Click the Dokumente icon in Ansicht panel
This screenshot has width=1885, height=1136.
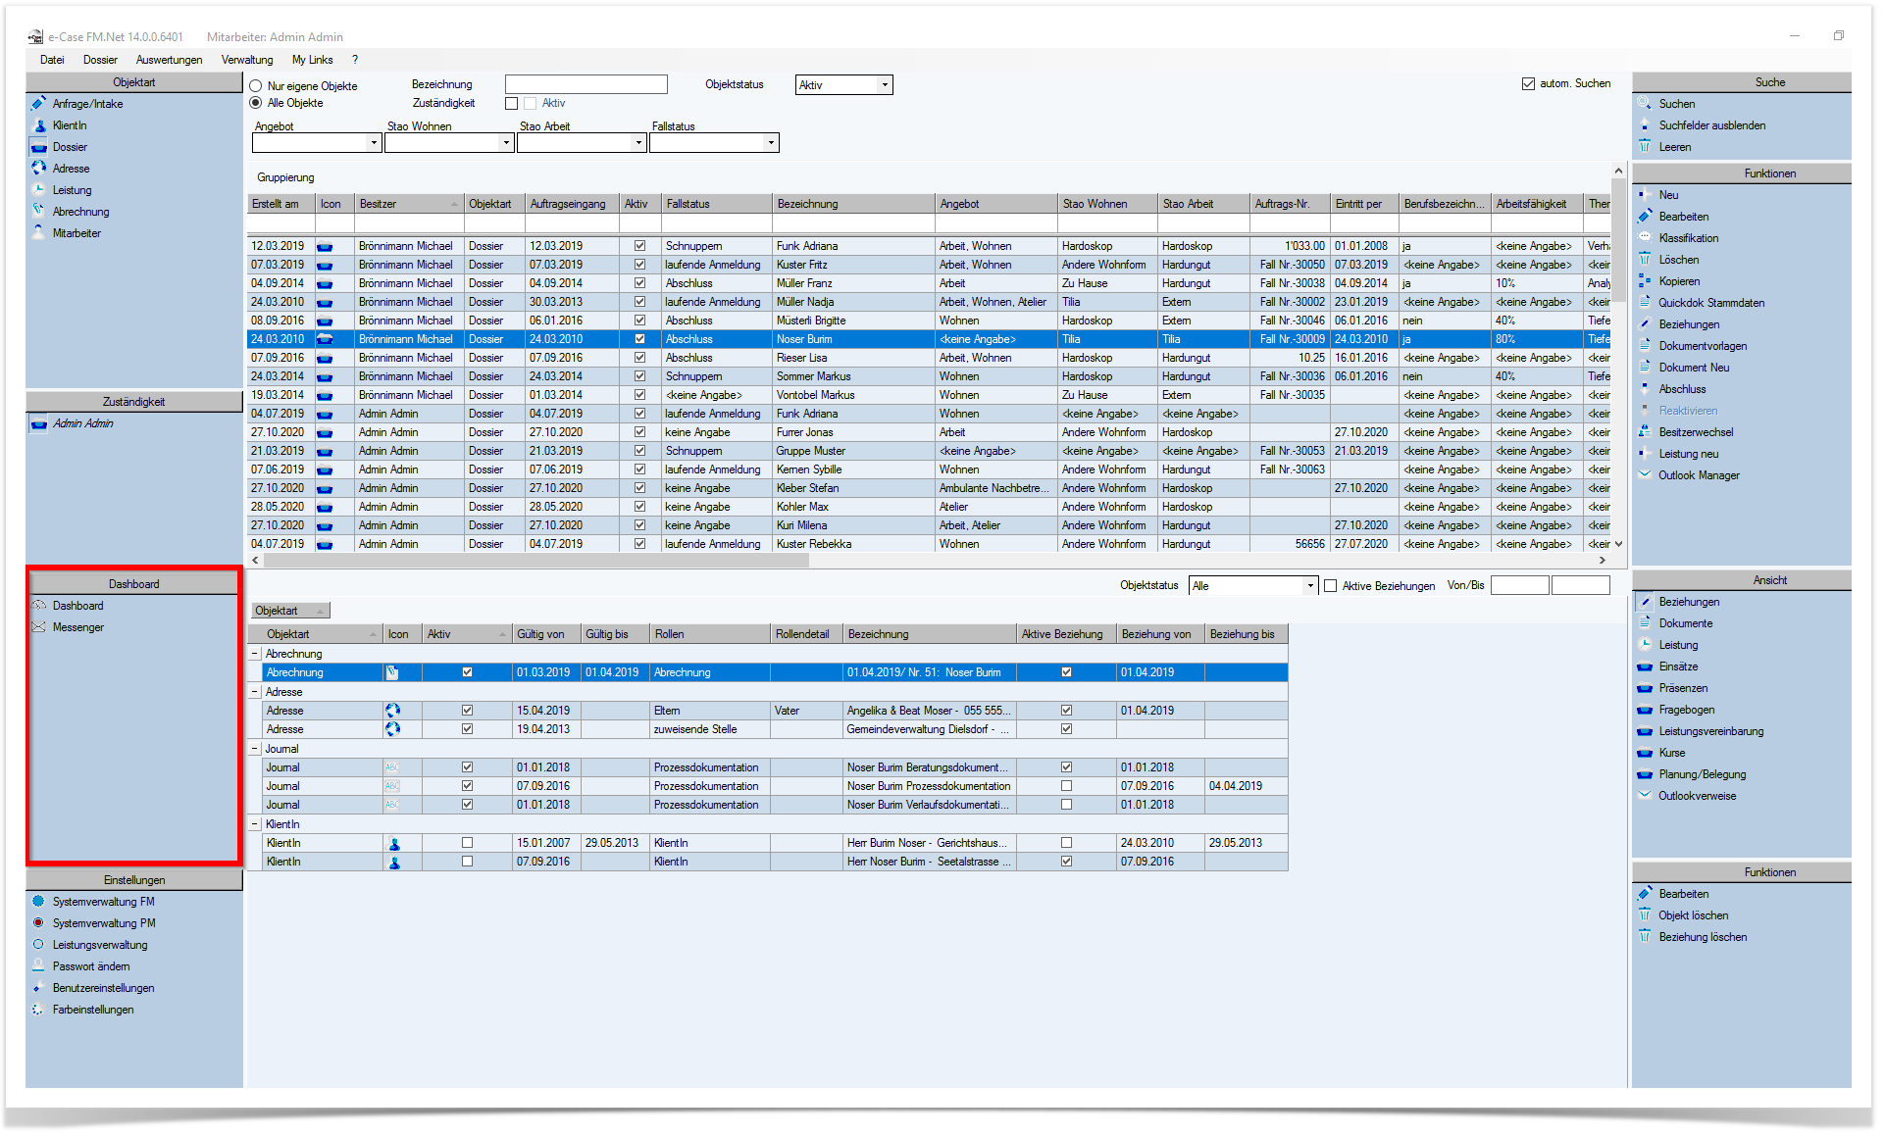coord(1645,623)
